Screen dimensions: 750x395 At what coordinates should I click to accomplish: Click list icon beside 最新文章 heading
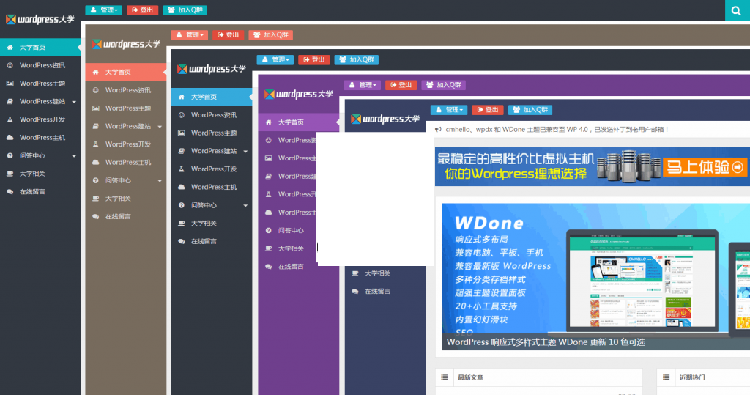click(x=445, y=377)
